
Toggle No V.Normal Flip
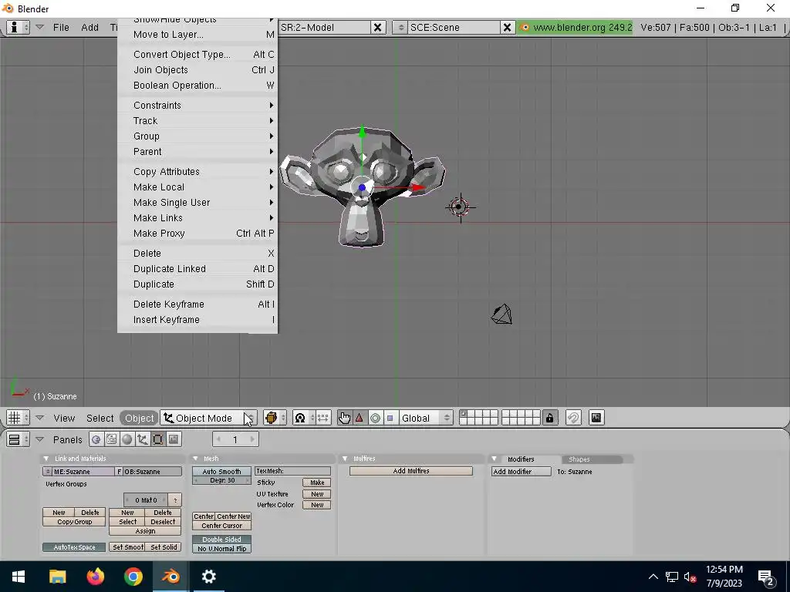[x=221, y=549]
